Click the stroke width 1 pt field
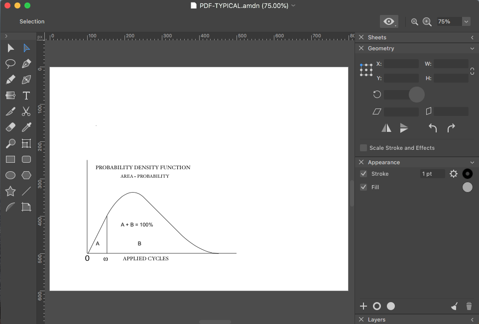479x324 pixels. [x=432, y=174]
